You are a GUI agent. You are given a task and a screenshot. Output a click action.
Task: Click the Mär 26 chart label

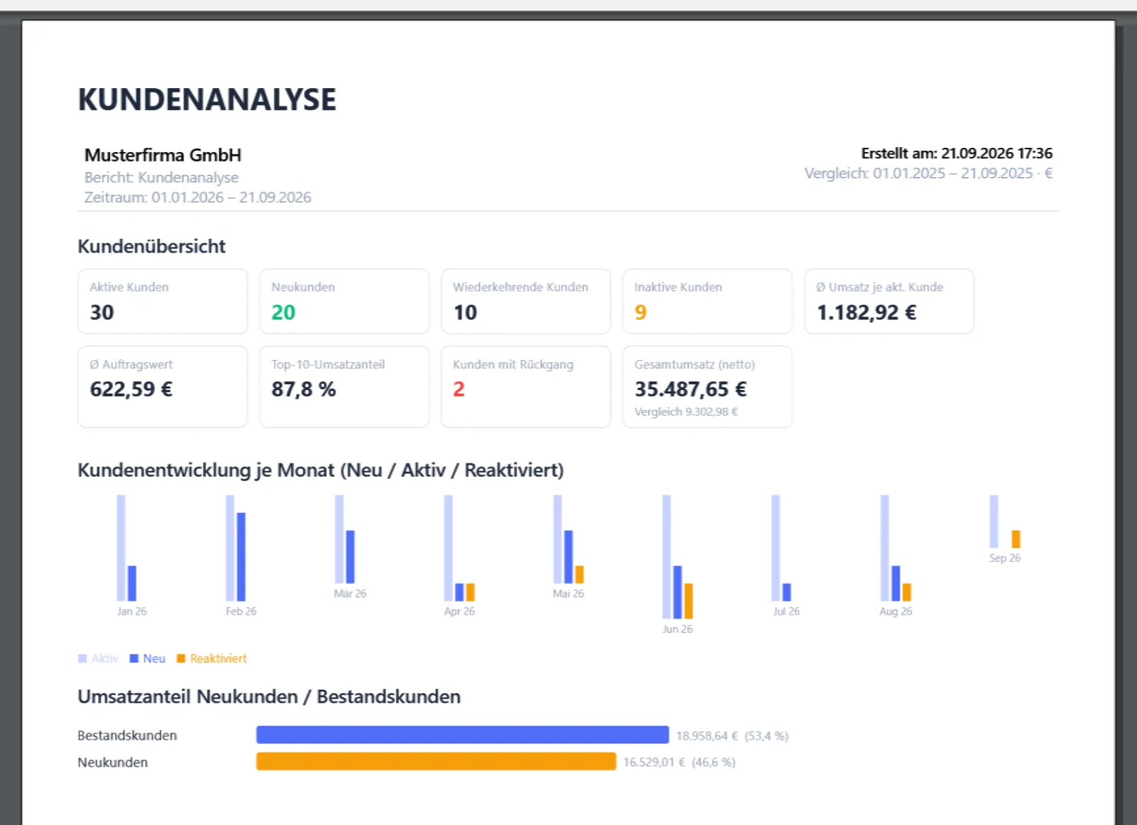[x=350, y=593]
